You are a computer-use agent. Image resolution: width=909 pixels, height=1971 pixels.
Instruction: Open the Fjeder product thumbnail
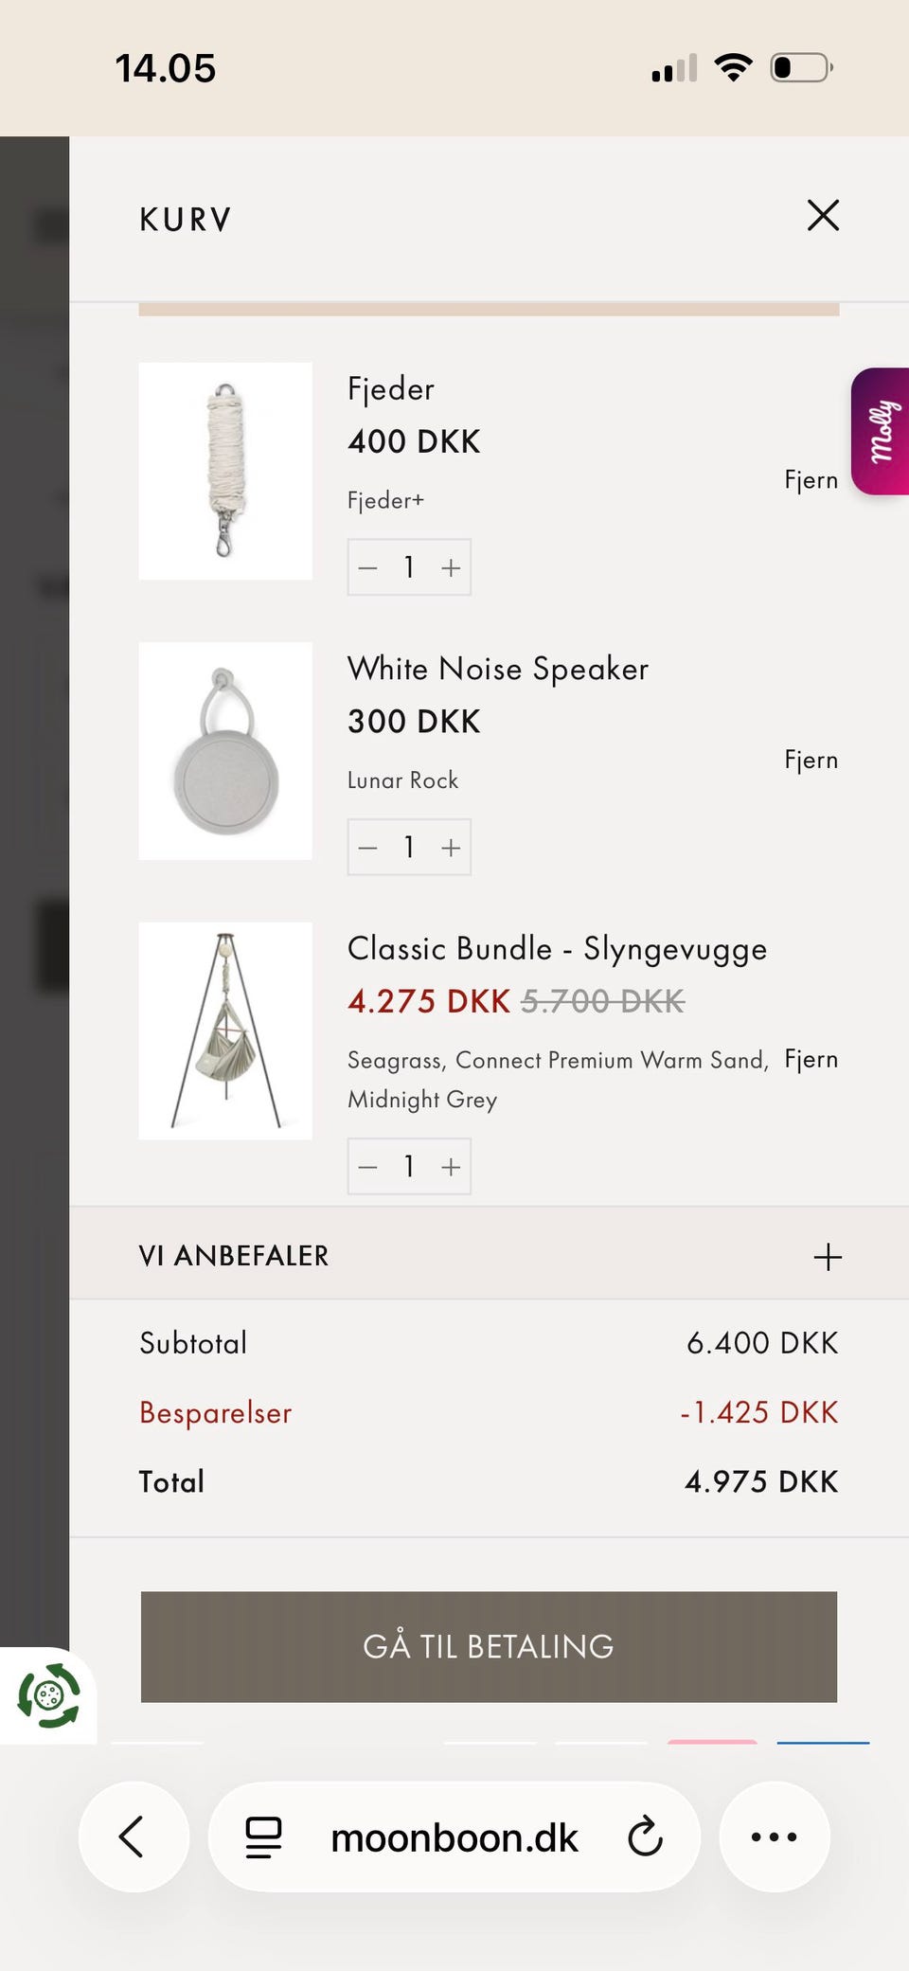pos(224,471)
